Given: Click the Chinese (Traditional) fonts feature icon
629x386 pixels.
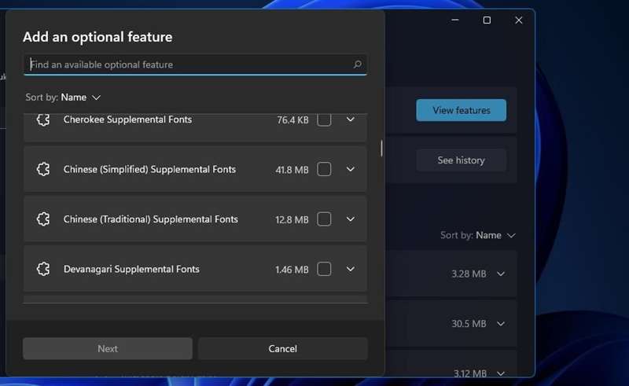Looking at the screenshot, I should pos(43,219).
